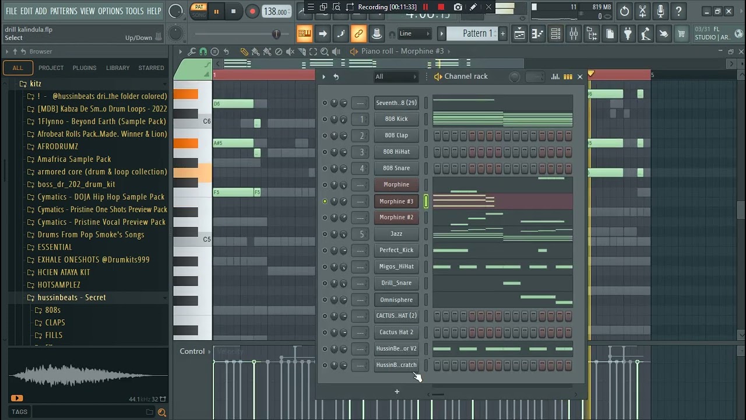The image size is (746, 420).
Task: Click the recorder screenshot camera icon
Action: [458, 7]
